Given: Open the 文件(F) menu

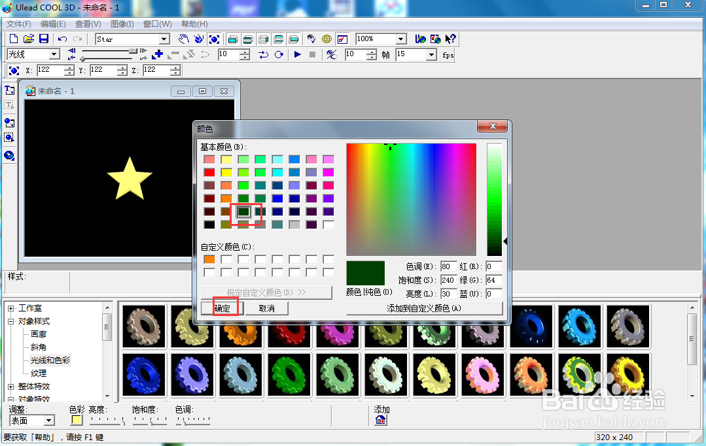Looking at the screenshot, I should click(x=19, y=24).
